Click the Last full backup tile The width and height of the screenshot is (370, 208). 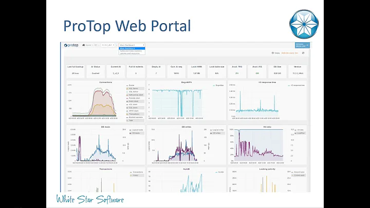pos(75,71)
